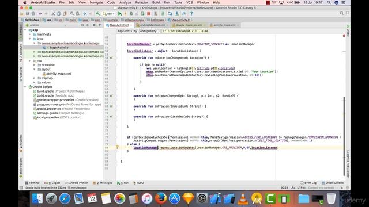Viewport: 369px width, 207px height.
Task: Click the Project panel settings gear
Action: (94, 25)
